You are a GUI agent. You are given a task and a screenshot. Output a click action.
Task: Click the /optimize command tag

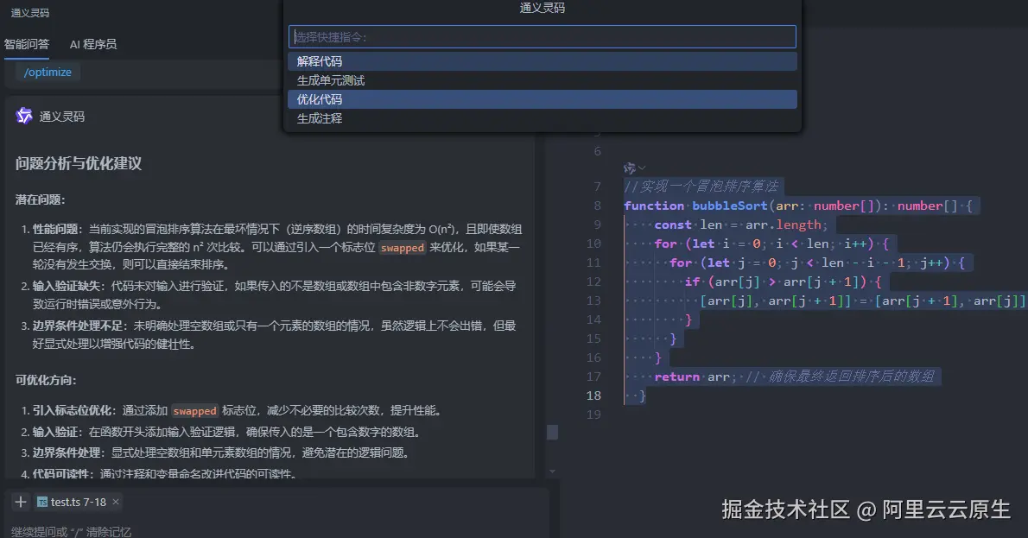point(48,72)
